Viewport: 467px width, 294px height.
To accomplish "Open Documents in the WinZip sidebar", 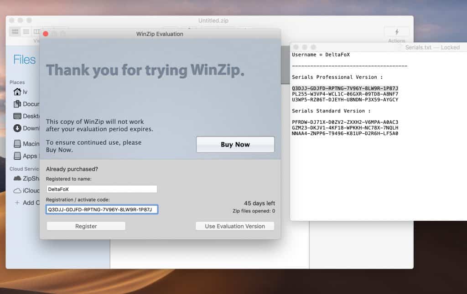I will click(26, 104).
